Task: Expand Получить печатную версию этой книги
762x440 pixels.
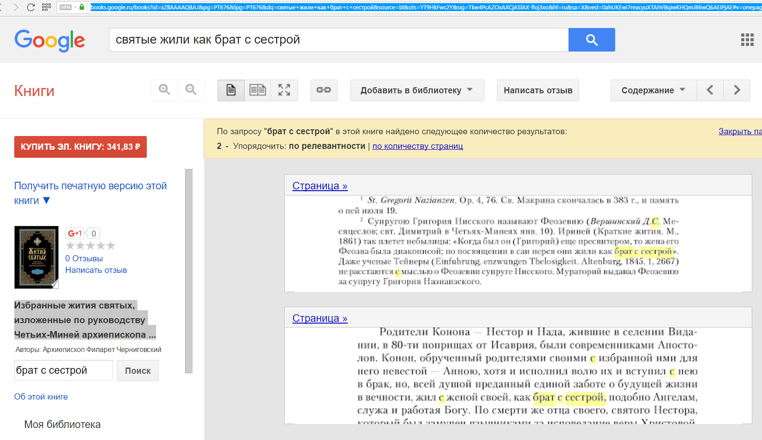Action: click(x=90, y=193)
